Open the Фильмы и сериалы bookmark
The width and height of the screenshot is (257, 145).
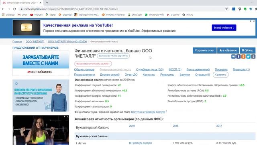[113, 15]
